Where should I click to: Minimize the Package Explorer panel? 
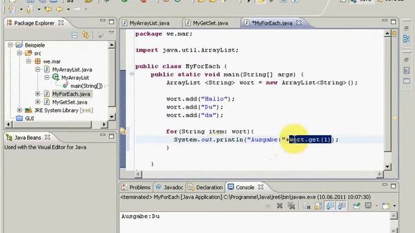click(102, 21)
